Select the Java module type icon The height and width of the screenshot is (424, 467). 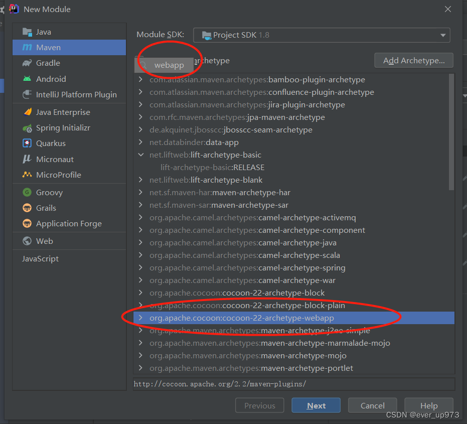[x=27, y=32]
